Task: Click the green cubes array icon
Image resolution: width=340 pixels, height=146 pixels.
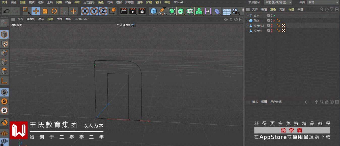Action: (x=199, y=11)
